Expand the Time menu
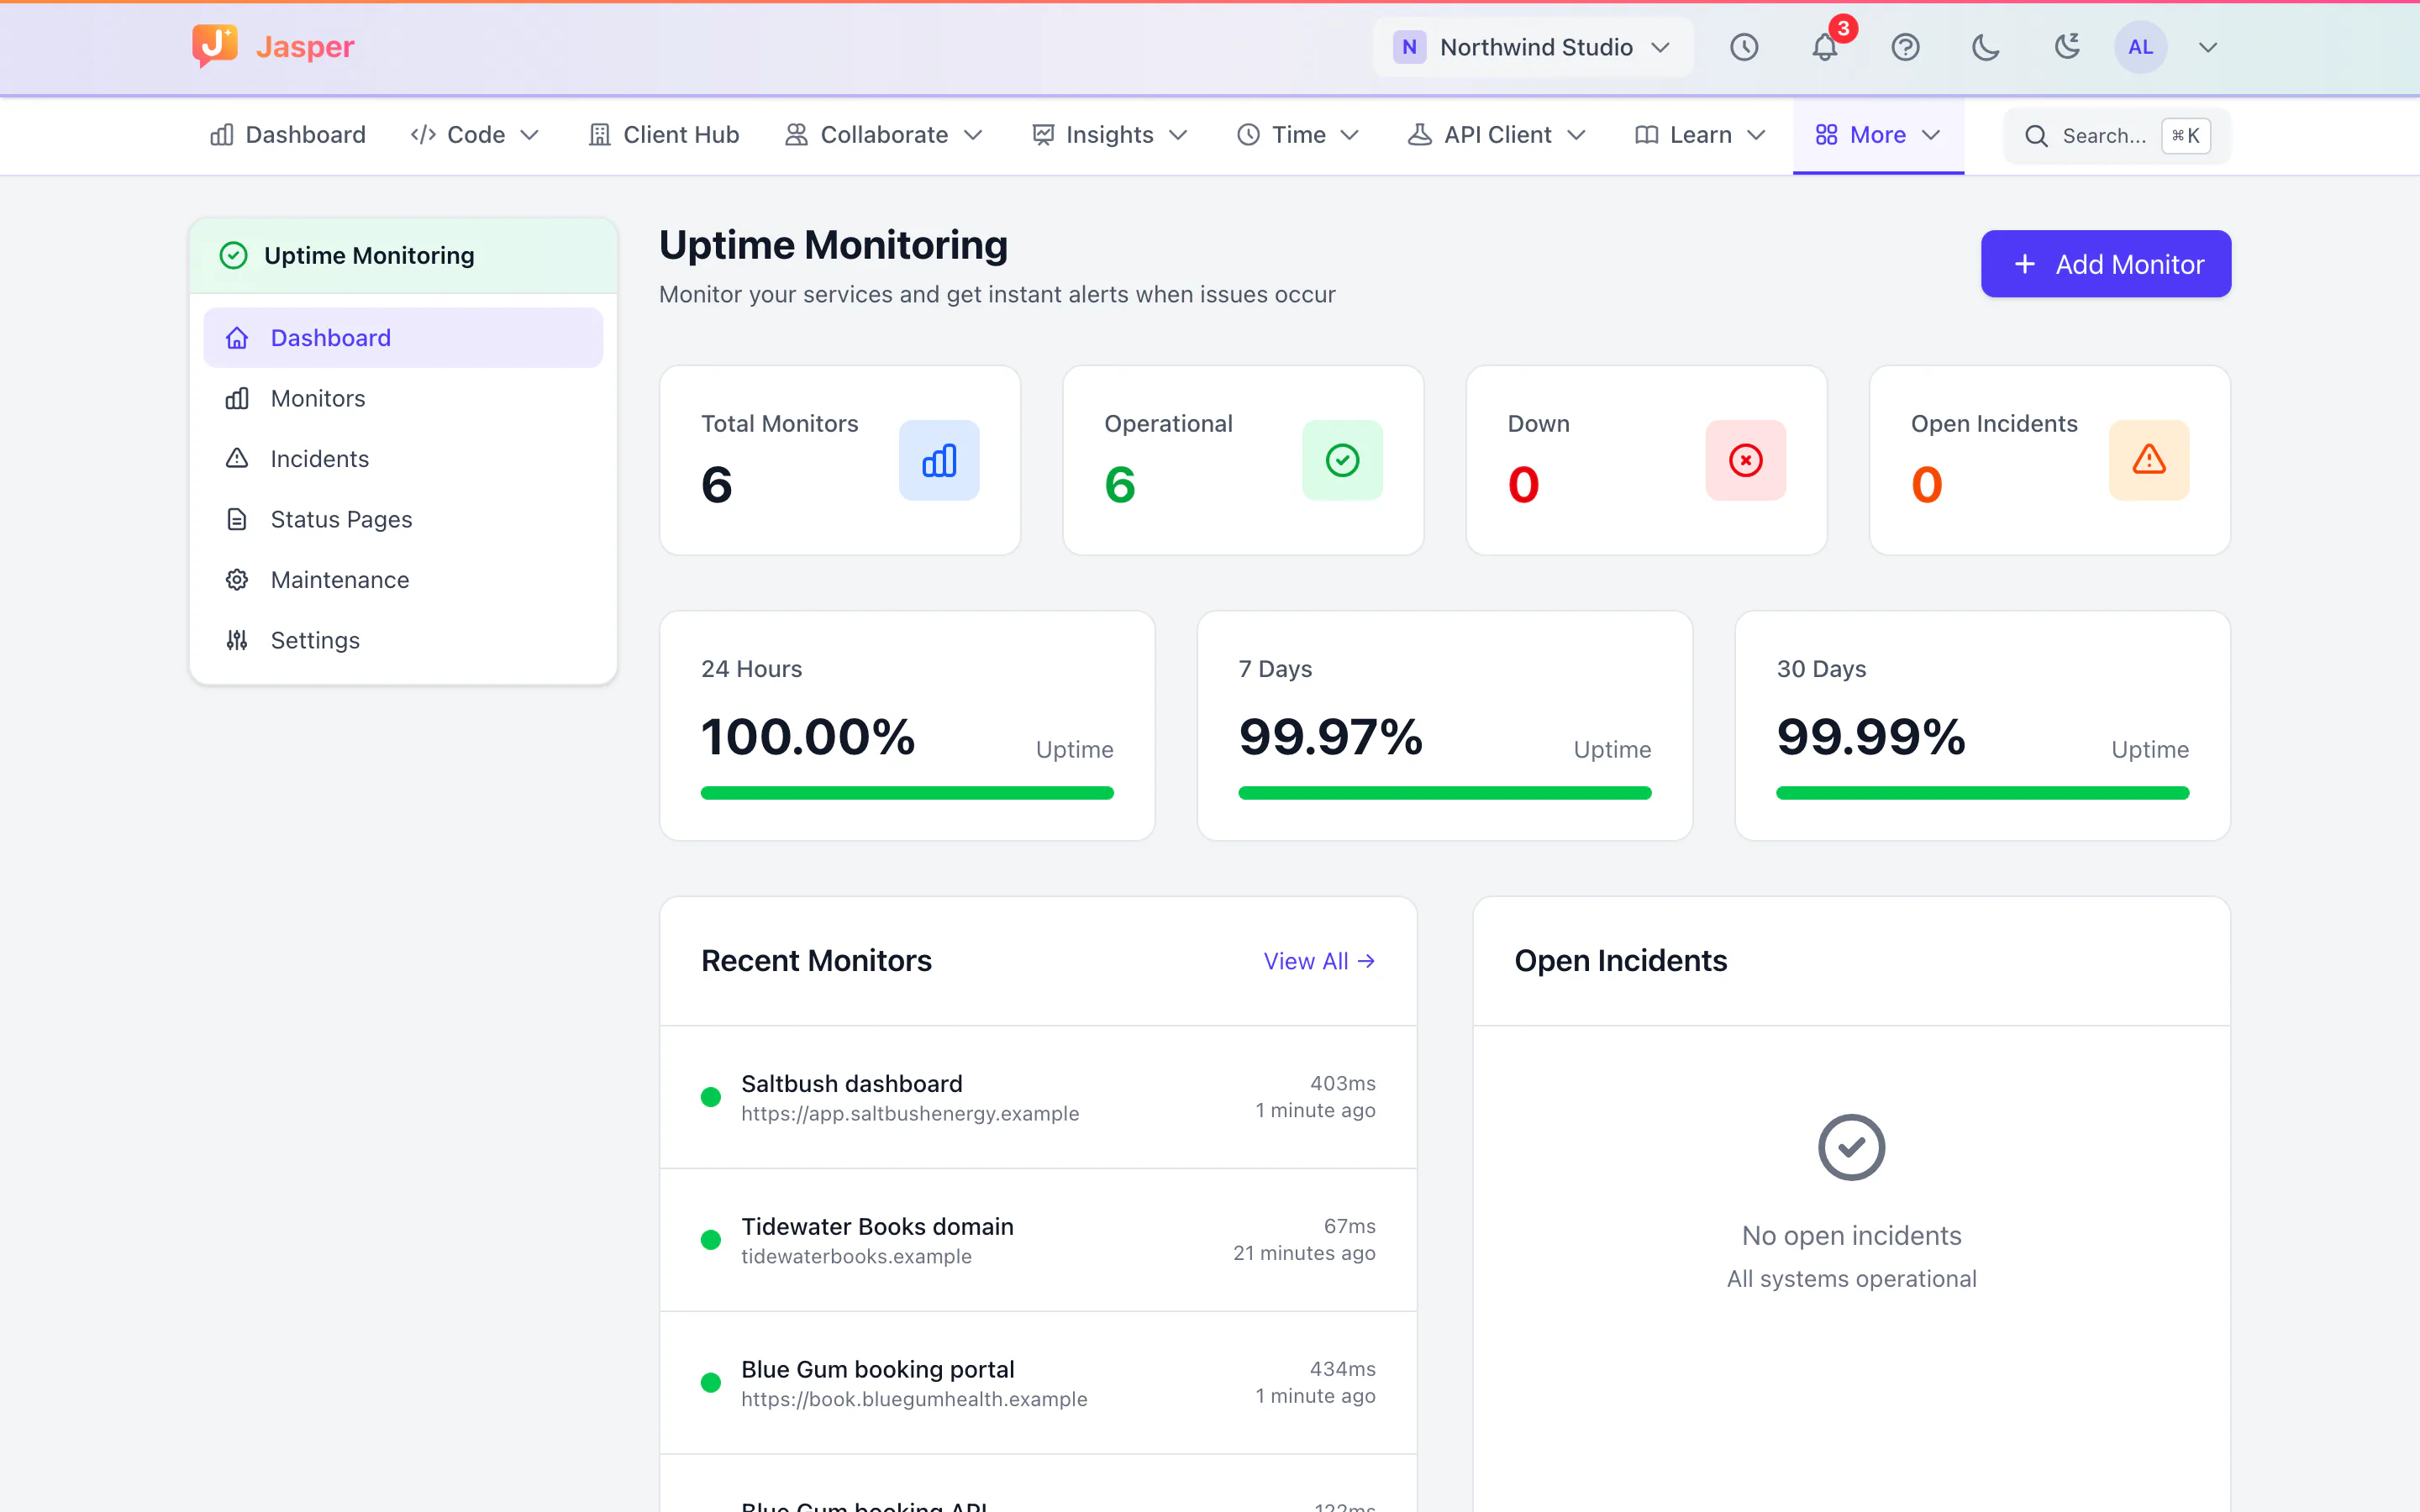2420x1512 pixels. coord(1298,135)
